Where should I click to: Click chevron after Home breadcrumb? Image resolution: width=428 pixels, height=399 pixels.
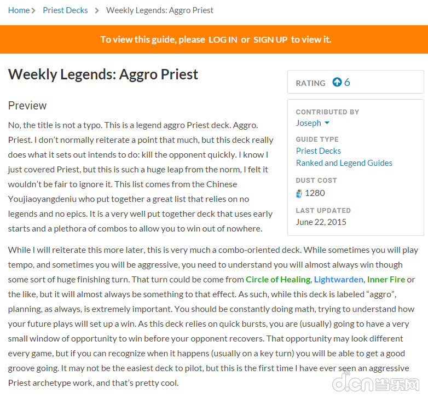tap(33, 10)
